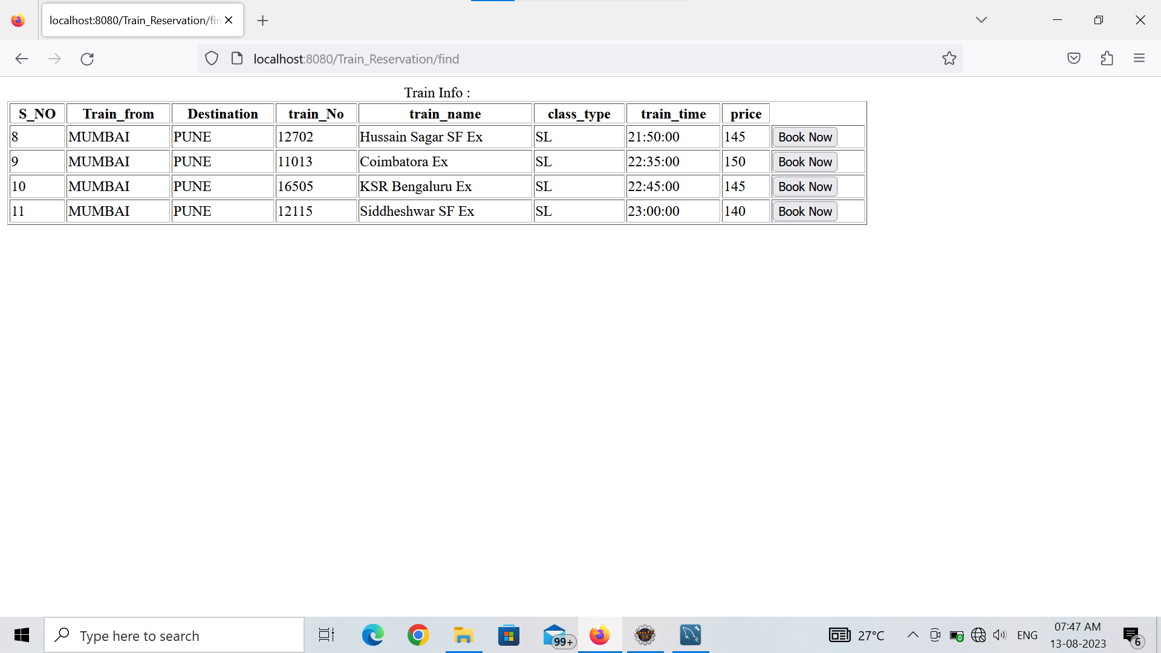
Task: Close the Train_Reservation browser tab
Action: (229, 20)
